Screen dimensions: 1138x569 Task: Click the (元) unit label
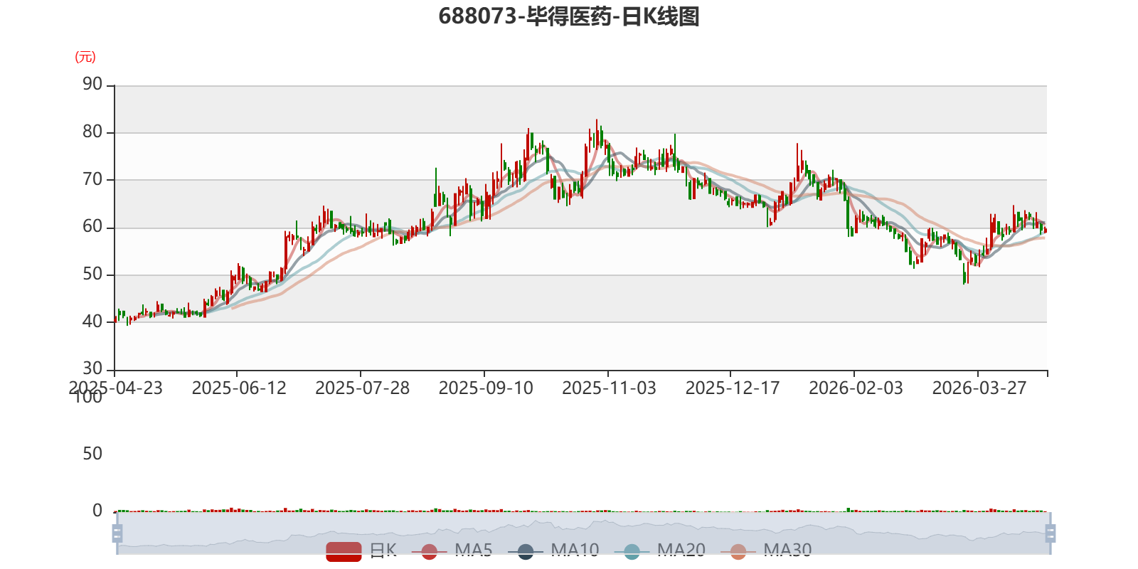85,57
